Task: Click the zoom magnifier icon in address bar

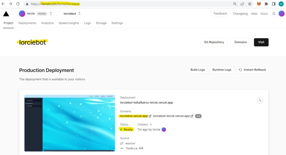Action: pos(235,4)
